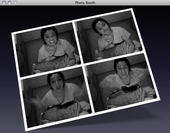Minimize the Photo Booth window

click(x=10, y=3)
